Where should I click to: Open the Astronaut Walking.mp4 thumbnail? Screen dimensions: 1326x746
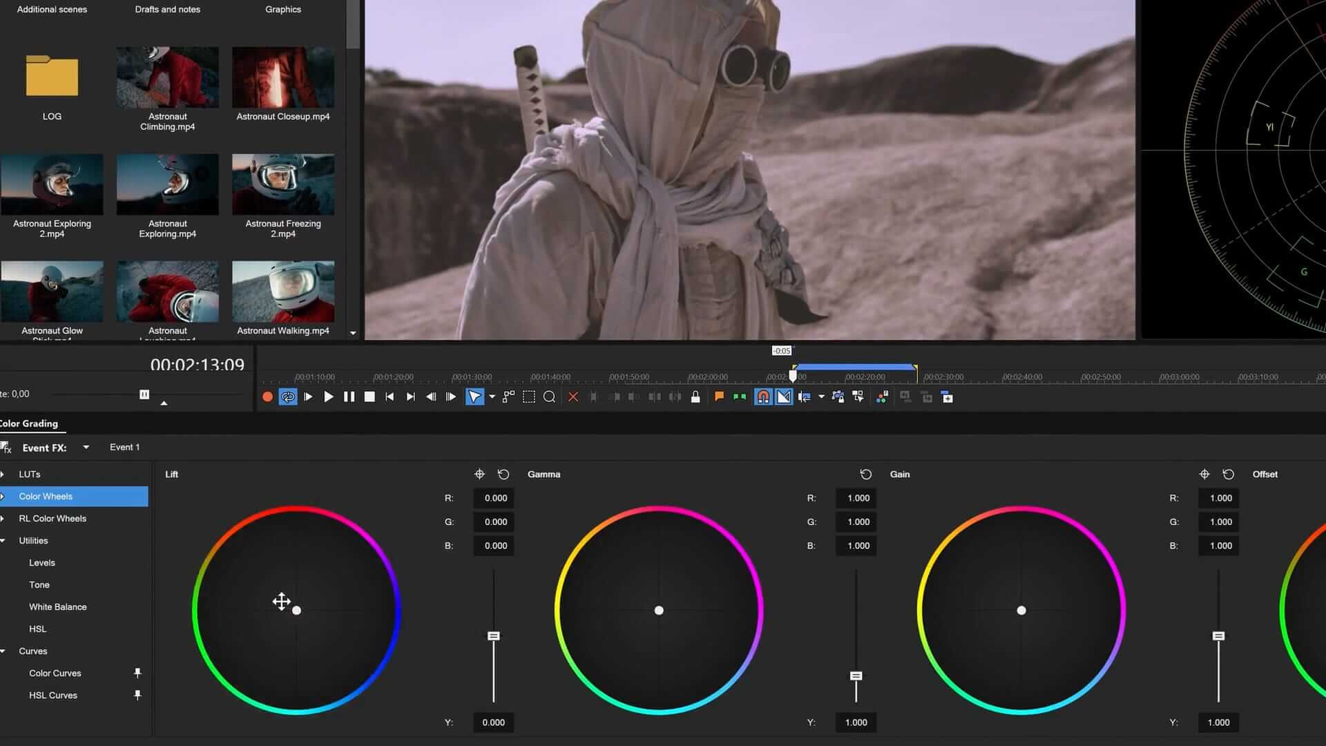282,291
